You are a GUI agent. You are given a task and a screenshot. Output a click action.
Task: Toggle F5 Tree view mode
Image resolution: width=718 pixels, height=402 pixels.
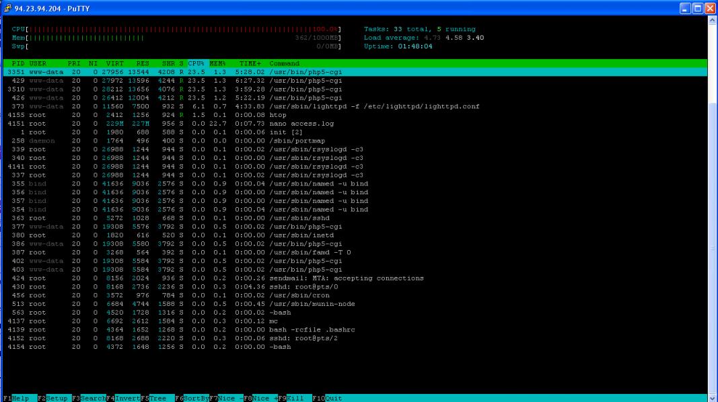156,398
